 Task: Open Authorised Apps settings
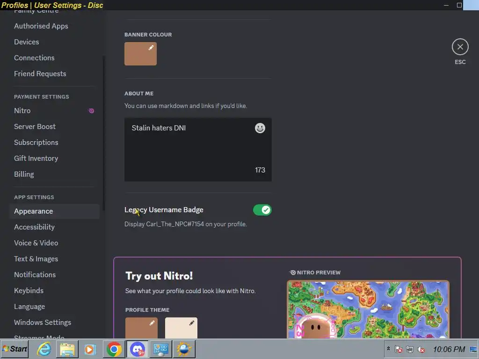(41, 26)
